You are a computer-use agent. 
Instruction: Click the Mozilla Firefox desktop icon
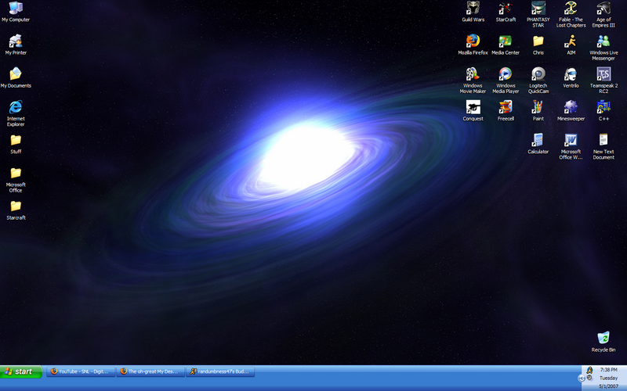pyautogui.click(x=473, y=45)
